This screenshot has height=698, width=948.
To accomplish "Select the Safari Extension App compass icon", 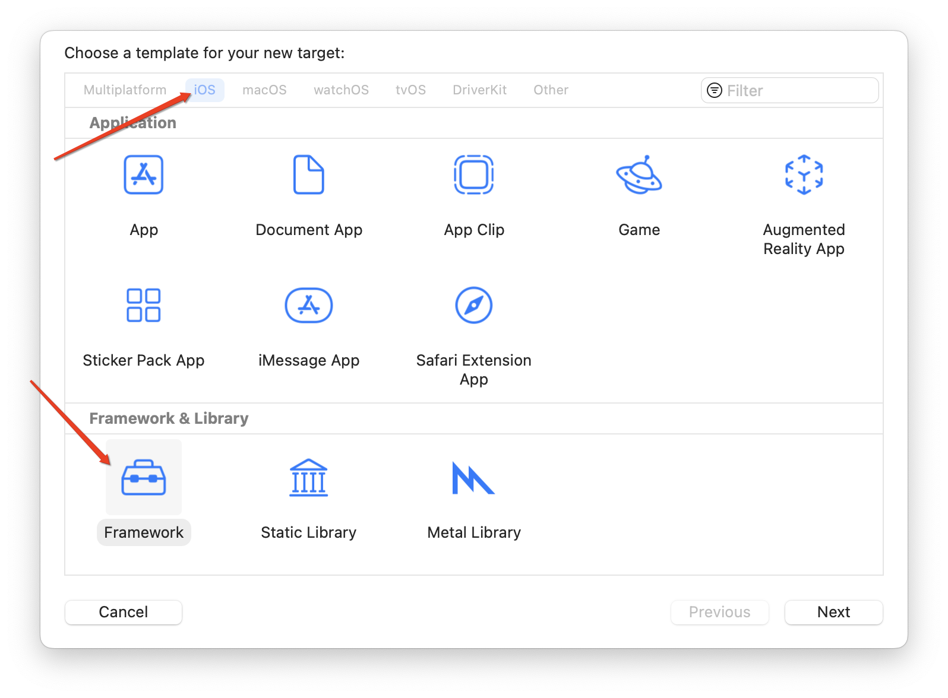I will (x=474, y=305).
